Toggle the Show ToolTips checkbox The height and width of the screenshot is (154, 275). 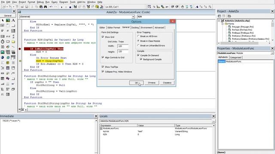click(x=103, y=67)
